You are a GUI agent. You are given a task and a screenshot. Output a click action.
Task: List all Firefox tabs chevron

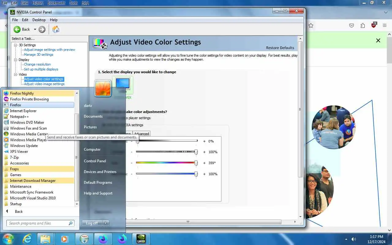tap(386, 13)
